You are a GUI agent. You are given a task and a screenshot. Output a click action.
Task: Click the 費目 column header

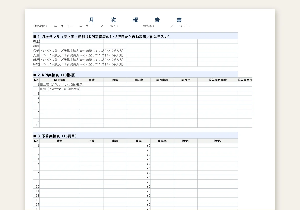60,141
